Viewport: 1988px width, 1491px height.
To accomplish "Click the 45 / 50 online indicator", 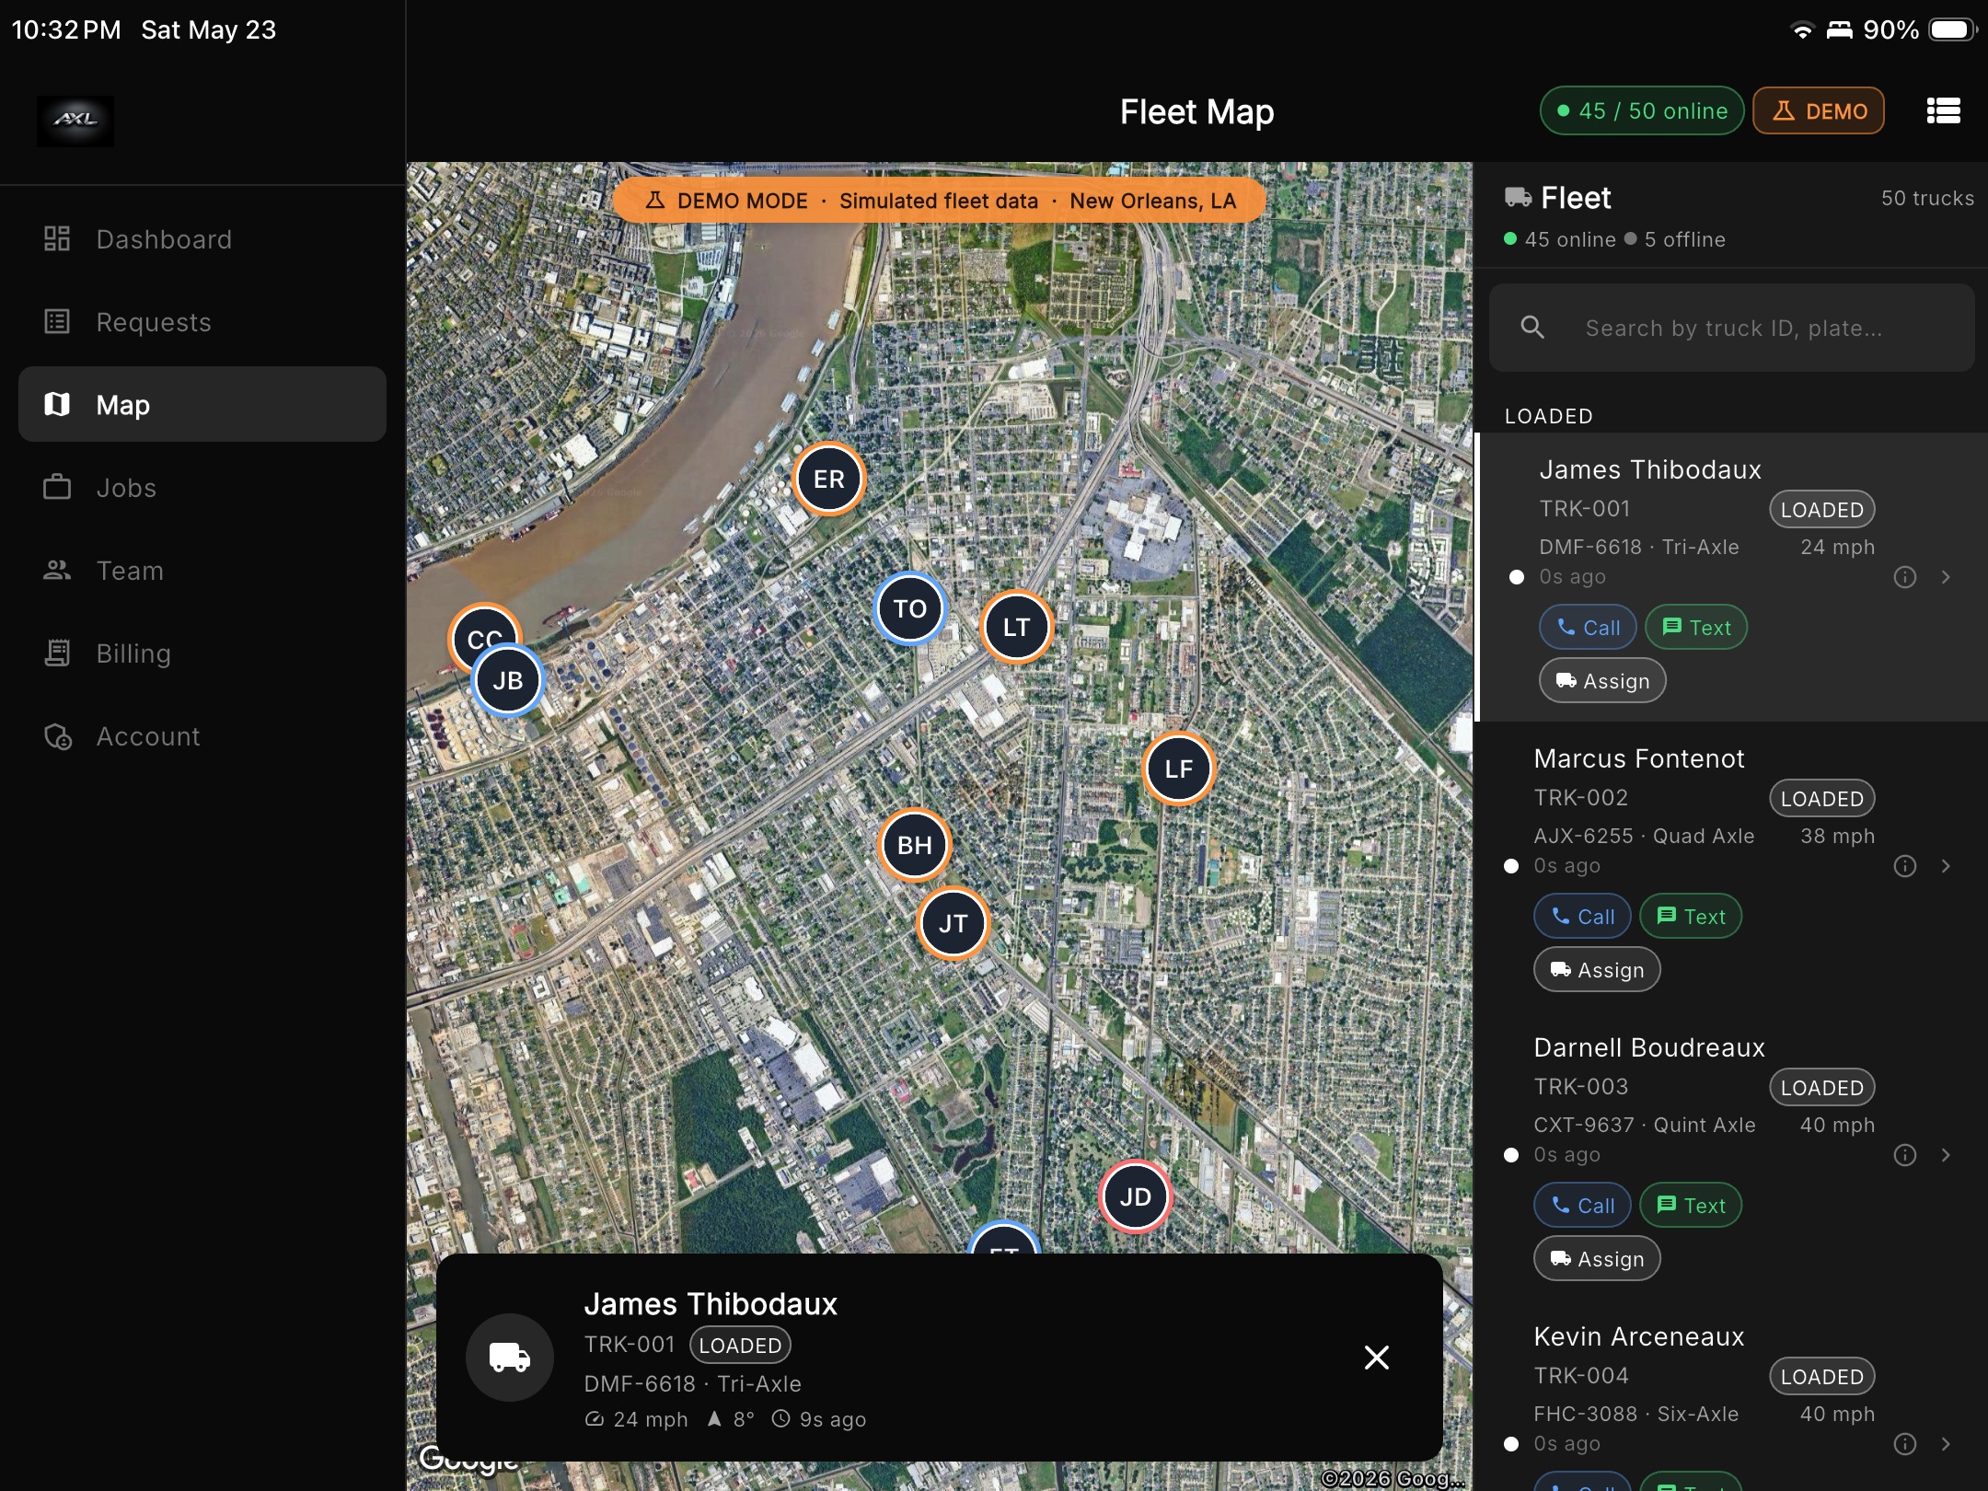I will pos(1642,111).
